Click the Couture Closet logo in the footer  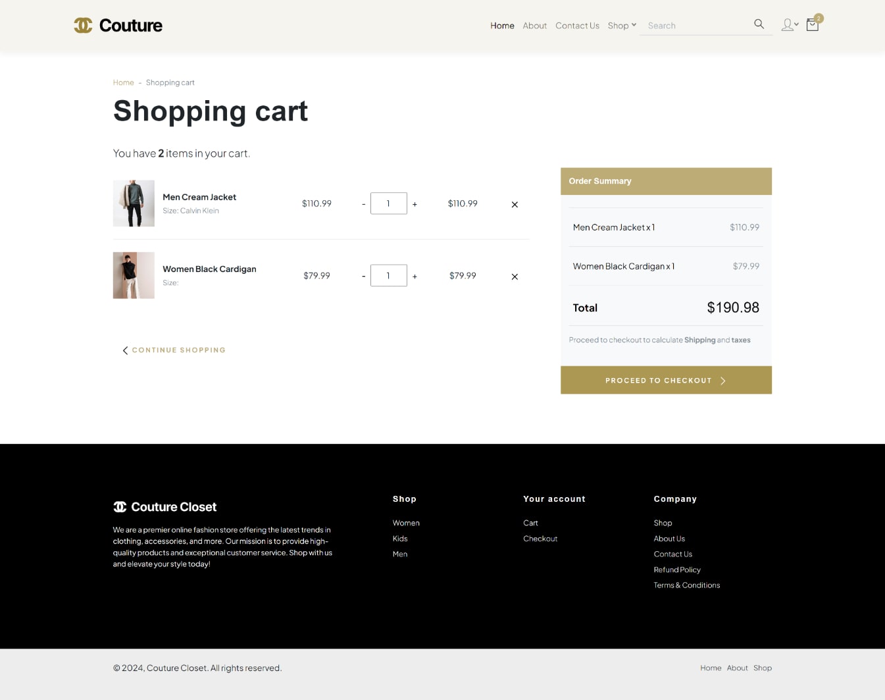(x=164, y=506)
